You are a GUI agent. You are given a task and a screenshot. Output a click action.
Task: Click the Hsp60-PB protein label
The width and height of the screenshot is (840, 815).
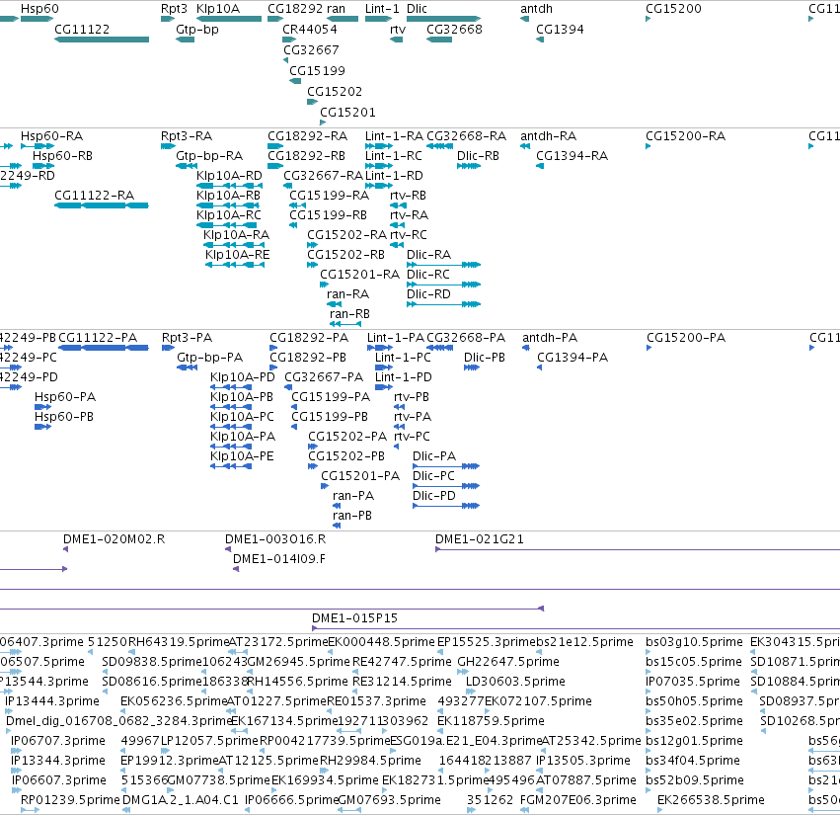point(64,416)
